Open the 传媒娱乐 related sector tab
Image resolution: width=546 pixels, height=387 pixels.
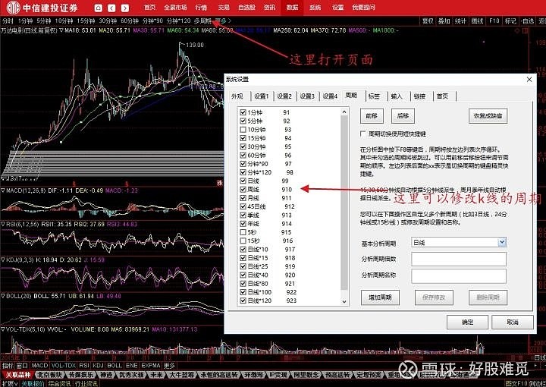[81, 375]
